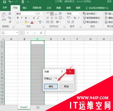Toggle italic formatting
This screenshot has width=113, height=111.
coord(22,18)
